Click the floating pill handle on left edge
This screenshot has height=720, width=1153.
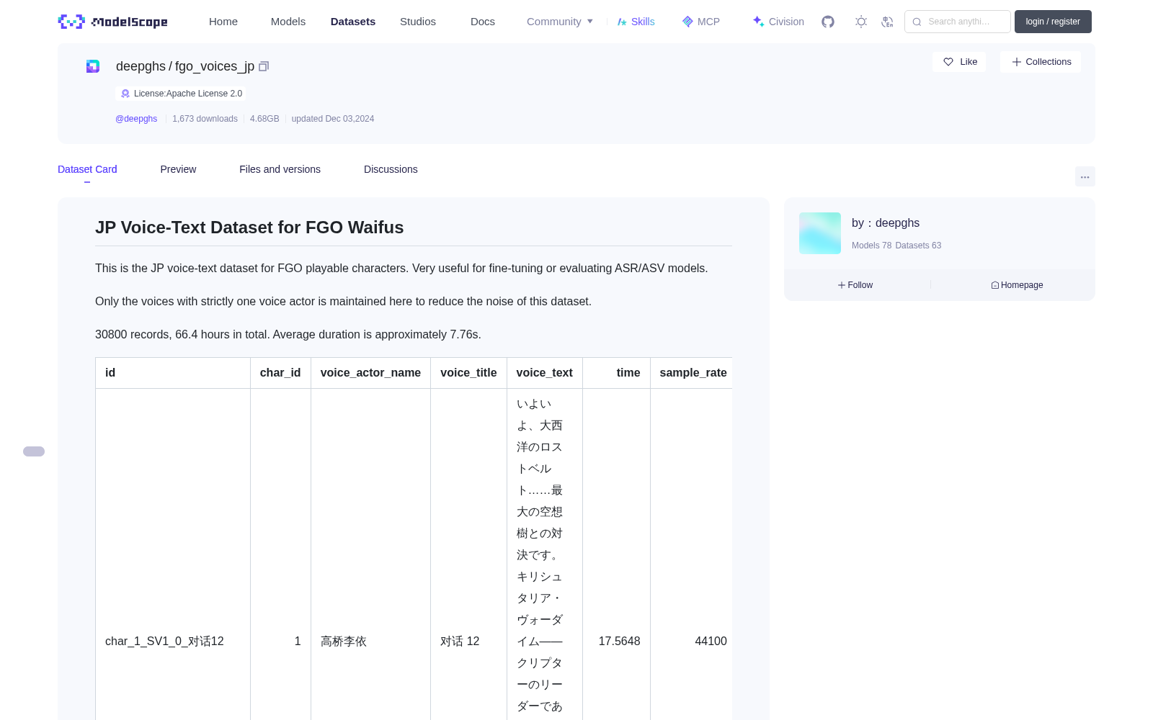(x=34, y=451)
